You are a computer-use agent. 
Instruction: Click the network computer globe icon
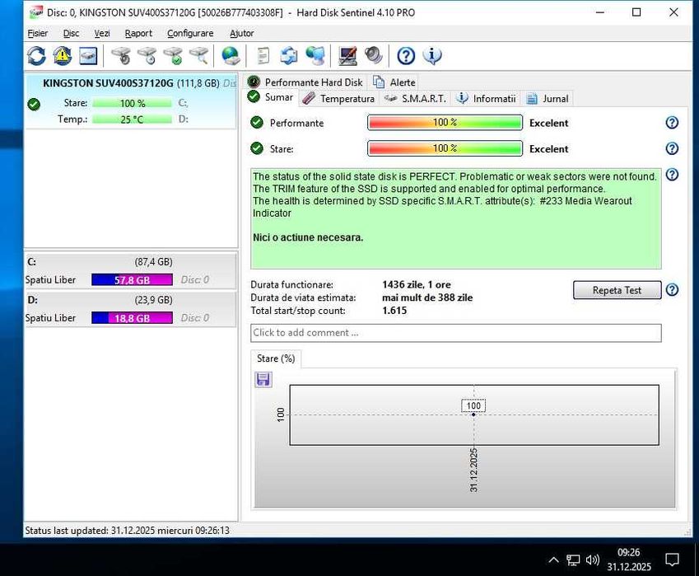pyautogui.click(x=315, y=56)
